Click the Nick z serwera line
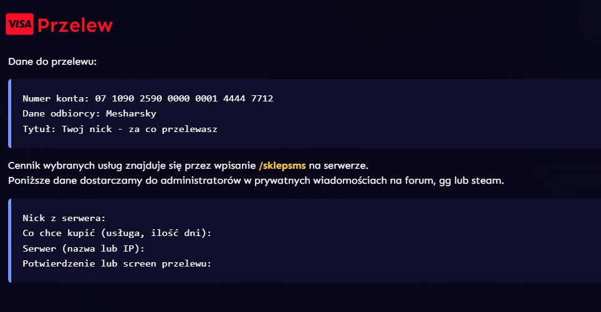 [64, 218]
